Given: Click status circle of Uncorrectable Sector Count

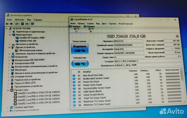Looking at the screenshot, I should point(74,89).
